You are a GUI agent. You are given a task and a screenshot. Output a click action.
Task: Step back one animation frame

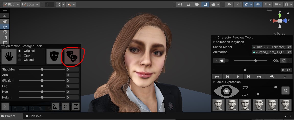227,77
